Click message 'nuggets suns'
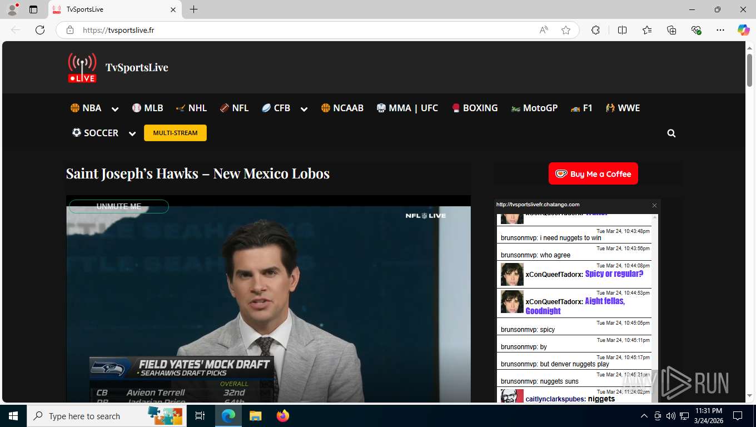This screenshot has width=756, height=427. [x=559, y=381]
